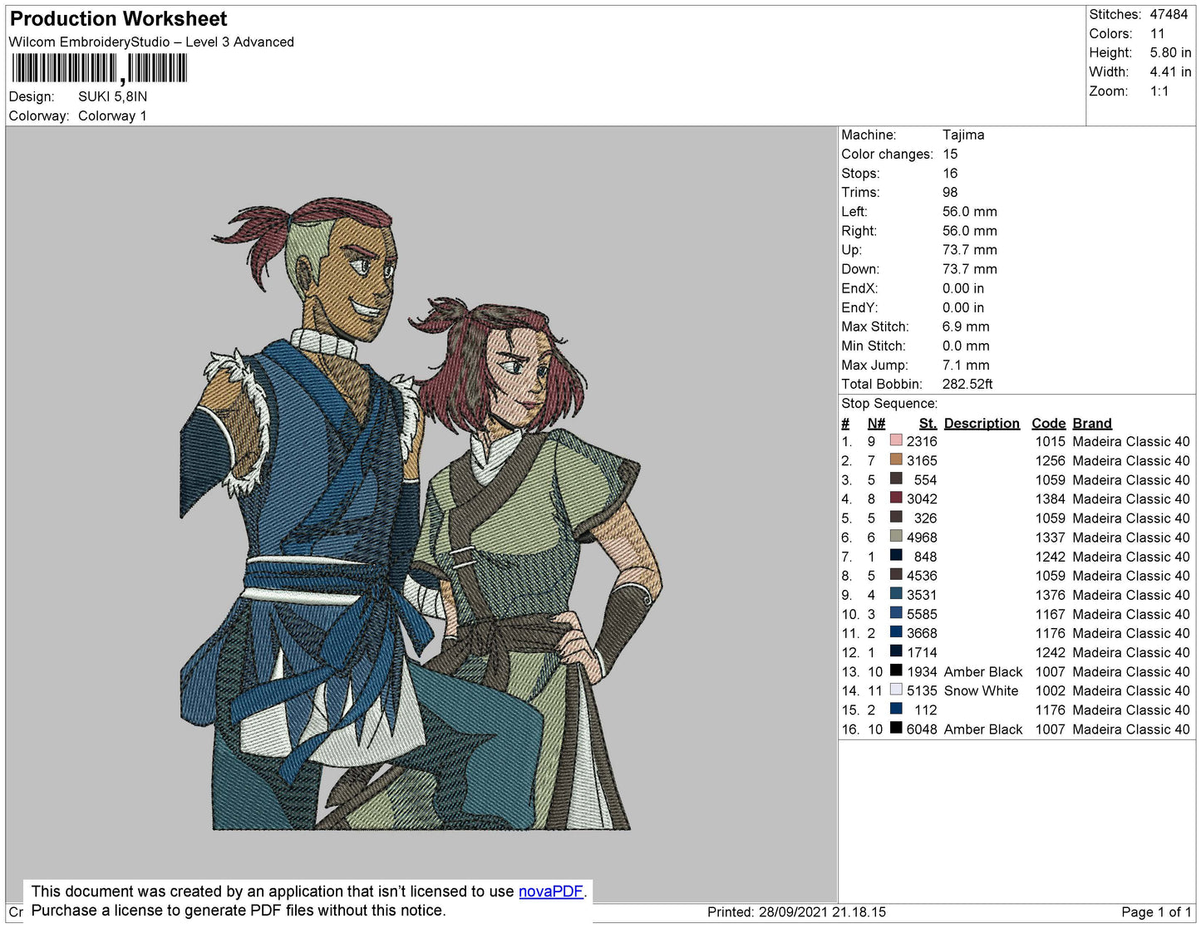Viewport: 1201px width, 928px height.
Task: Click stitch count "5585" in stop row 10
Action: pos(922,614)
